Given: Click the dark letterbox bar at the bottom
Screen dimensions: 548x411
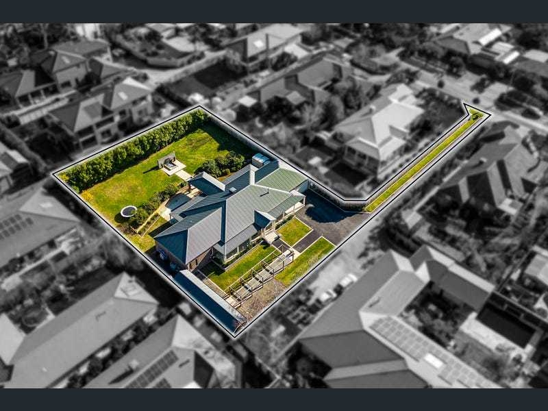Looking at the screenshot, I should point(274,399).
